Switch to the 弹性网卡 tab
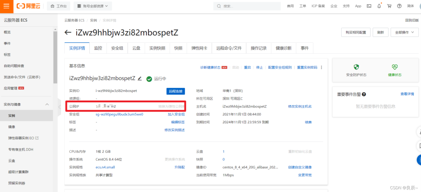This screenshot has height=192, width=421. [x=199, y=48]
